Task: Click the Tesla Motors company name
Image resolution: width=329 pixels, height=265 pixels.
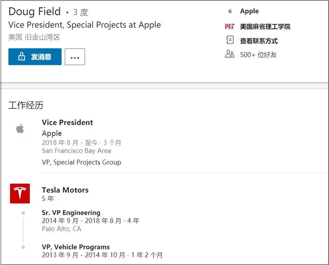Action: point(65,190)
